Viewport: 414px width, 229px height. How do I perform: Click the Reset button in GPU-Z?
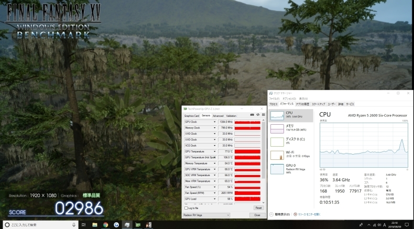click(x=258, y=208)
